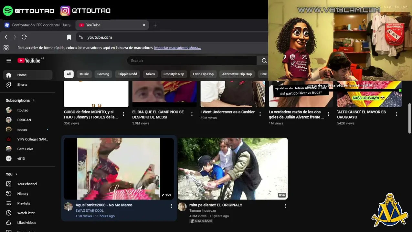Viewport: 412px width, 232px height.
Task: Expand the You section chevron
Action: click(x=16, y=174)
